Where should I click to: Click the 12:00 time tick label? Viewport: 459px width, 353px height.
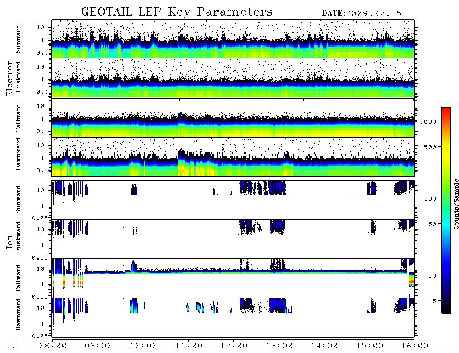[234, 346]
